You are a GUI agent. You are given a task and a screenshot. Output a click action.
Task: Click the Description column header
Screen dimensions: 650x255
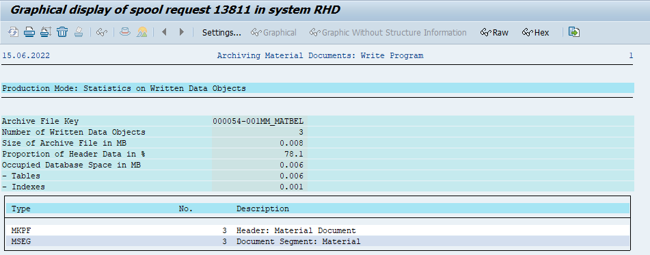click(263, 209)
